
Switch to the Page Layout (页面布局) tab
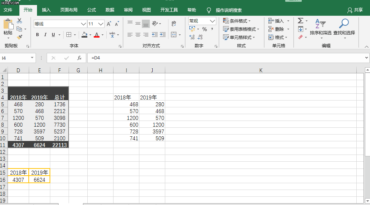[69, 10]
